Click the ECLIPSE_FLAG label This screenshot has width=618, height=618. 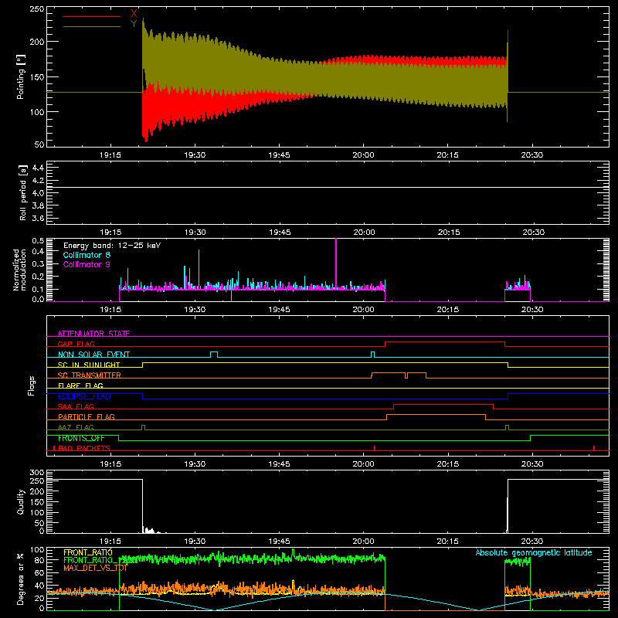[x=84, y=396]
